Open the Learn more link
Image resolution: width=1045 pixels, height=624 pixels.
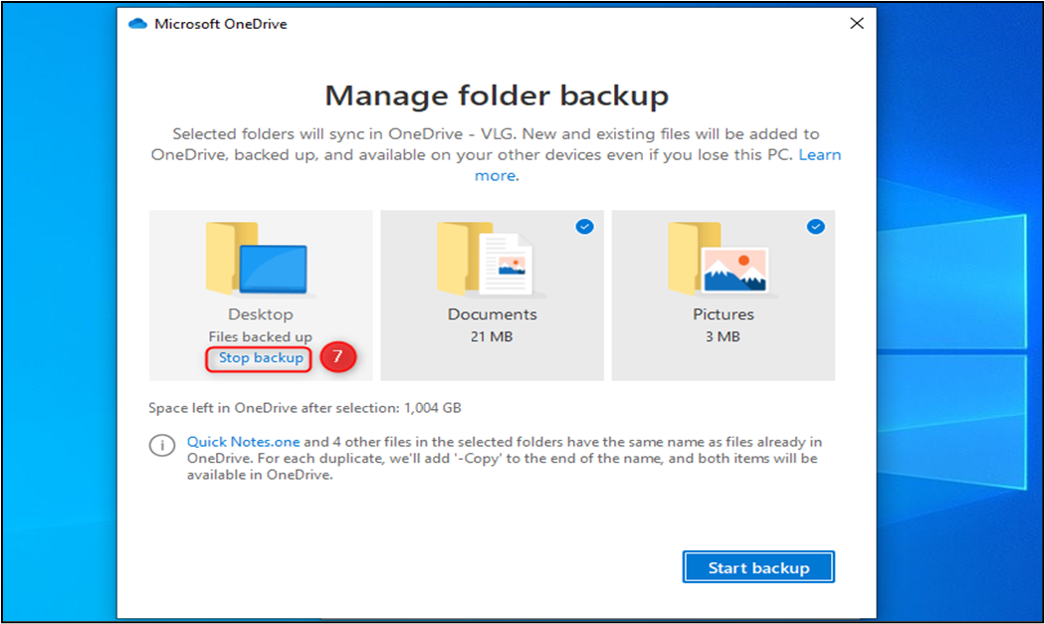coord(820,154)
